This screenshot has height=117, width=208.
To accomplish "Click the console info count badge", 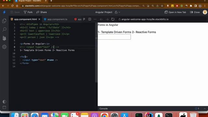I will click(197, 109).
